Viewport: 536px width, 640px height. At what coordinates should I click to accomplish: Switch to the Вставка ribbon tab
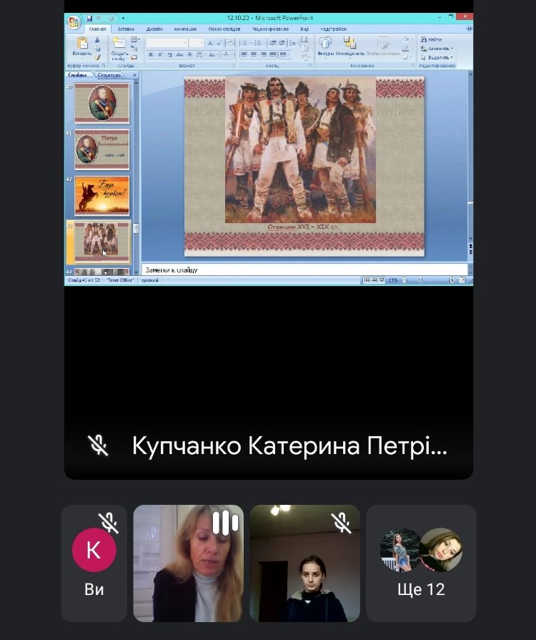126,29
